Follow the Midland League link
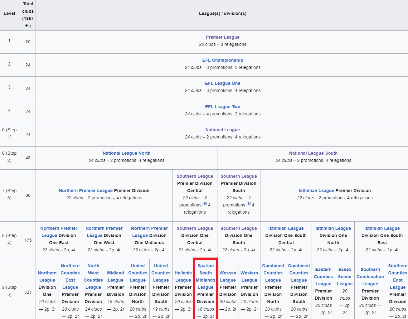The image size is (408, 319). coord(115,277)
